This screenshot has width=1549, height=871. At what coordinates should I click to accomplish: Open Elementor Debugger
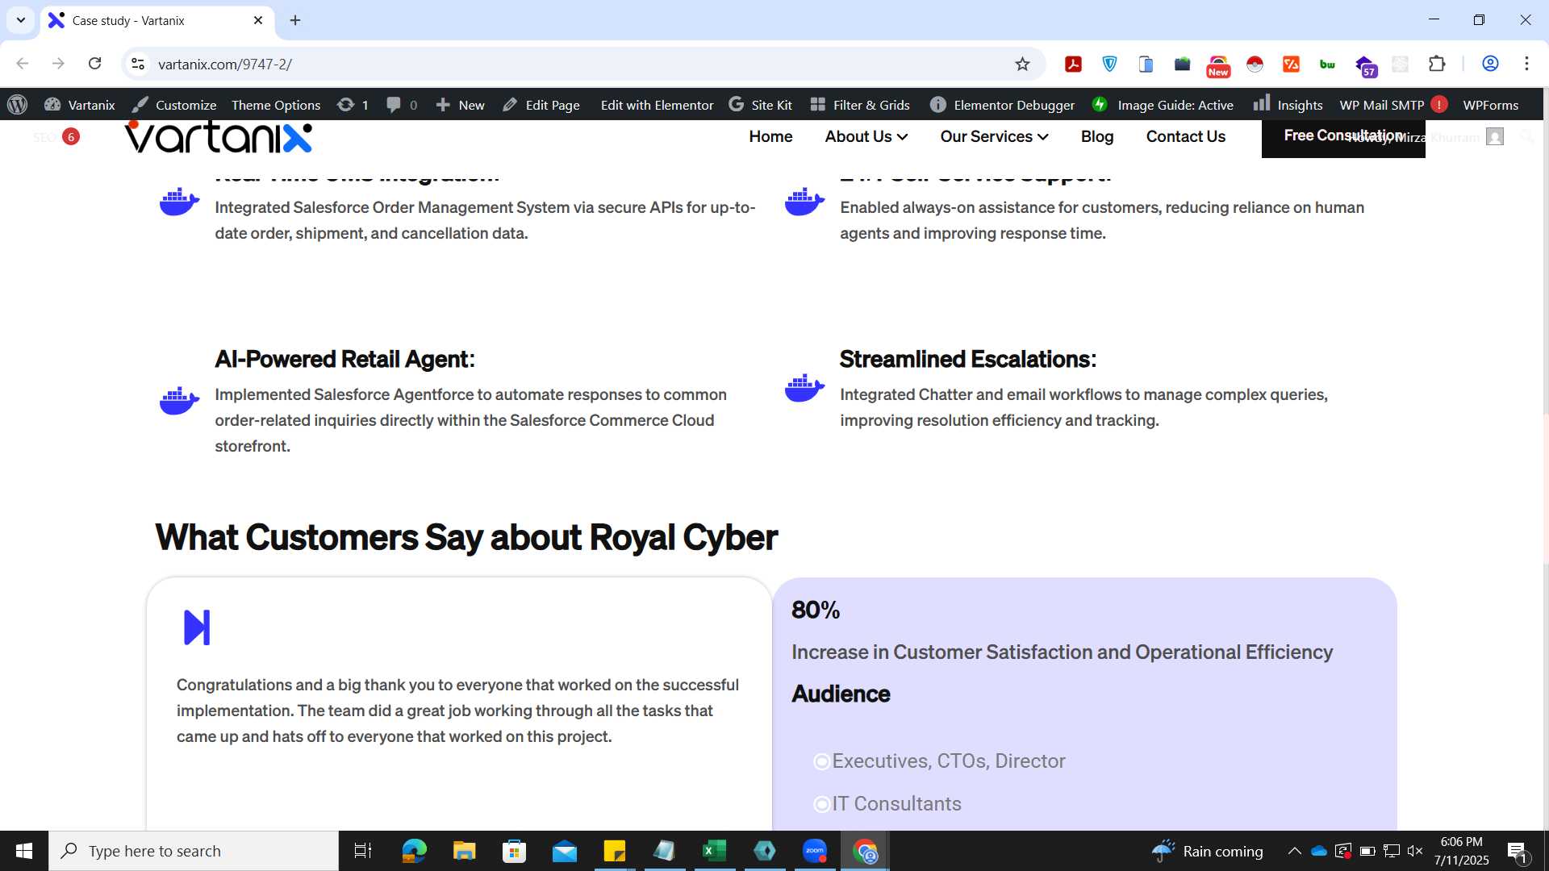(x=1002, y=105)
